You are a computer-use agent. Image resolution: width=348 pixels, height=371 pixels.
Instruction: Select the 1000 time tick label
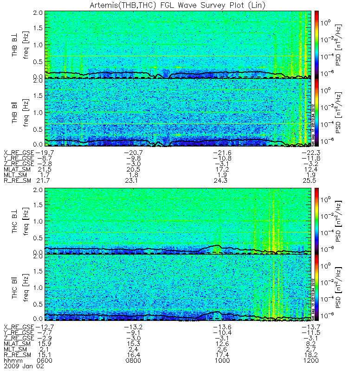[222, 361]
